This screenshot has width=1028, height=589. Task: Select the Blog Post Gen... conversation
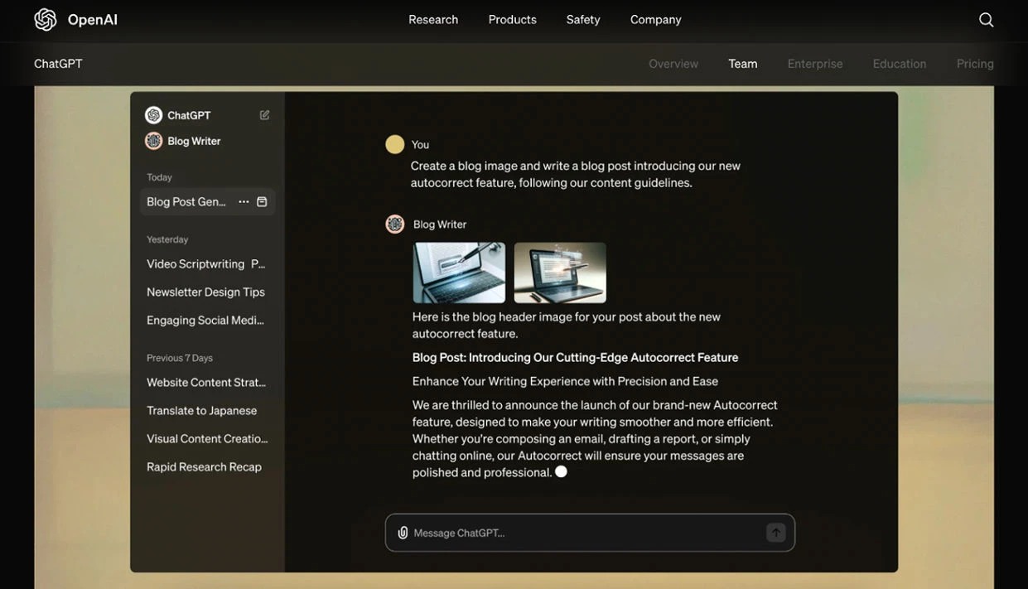[x=207, y=201]
